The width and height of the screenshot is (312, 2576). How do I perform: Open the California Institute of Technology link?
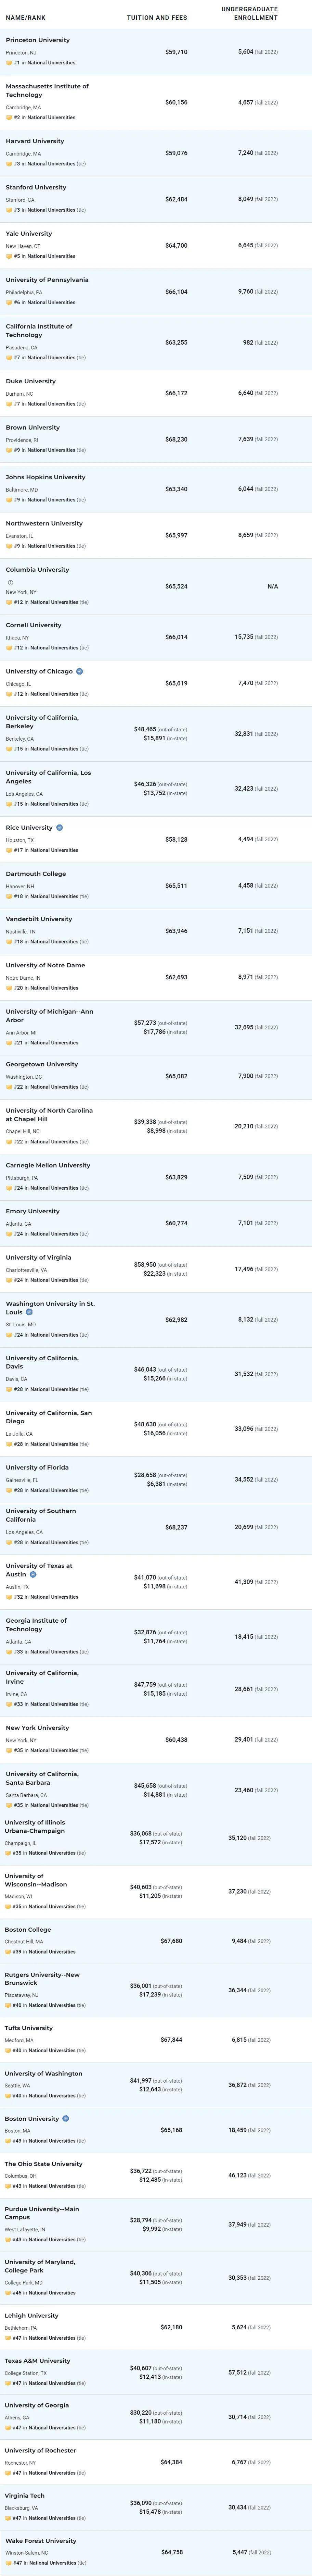(39, 331)
